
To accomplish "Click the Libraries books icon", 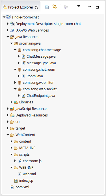I will tap(16, 102).
